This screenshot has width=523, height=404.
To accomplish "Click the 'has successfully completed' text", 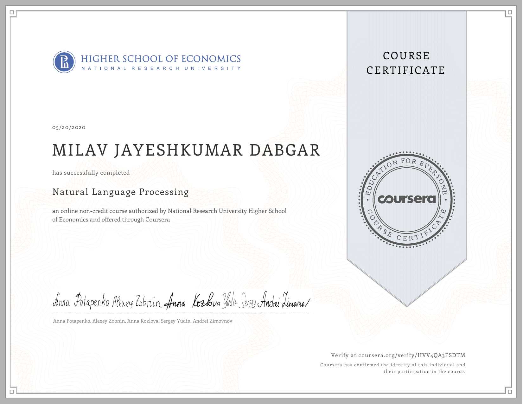I will point(91,173).
